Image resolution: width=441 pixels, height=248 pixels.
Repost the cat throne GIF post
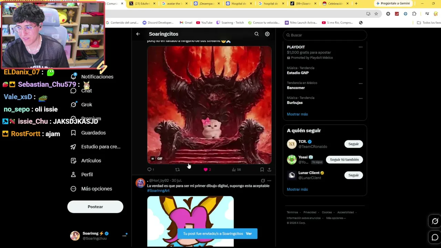[177, 169]
